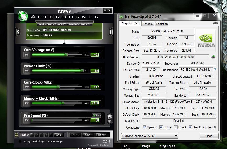Click the Bandwidth 164.8 GB/s field
The image size is (227, 149).
point(202,95)
